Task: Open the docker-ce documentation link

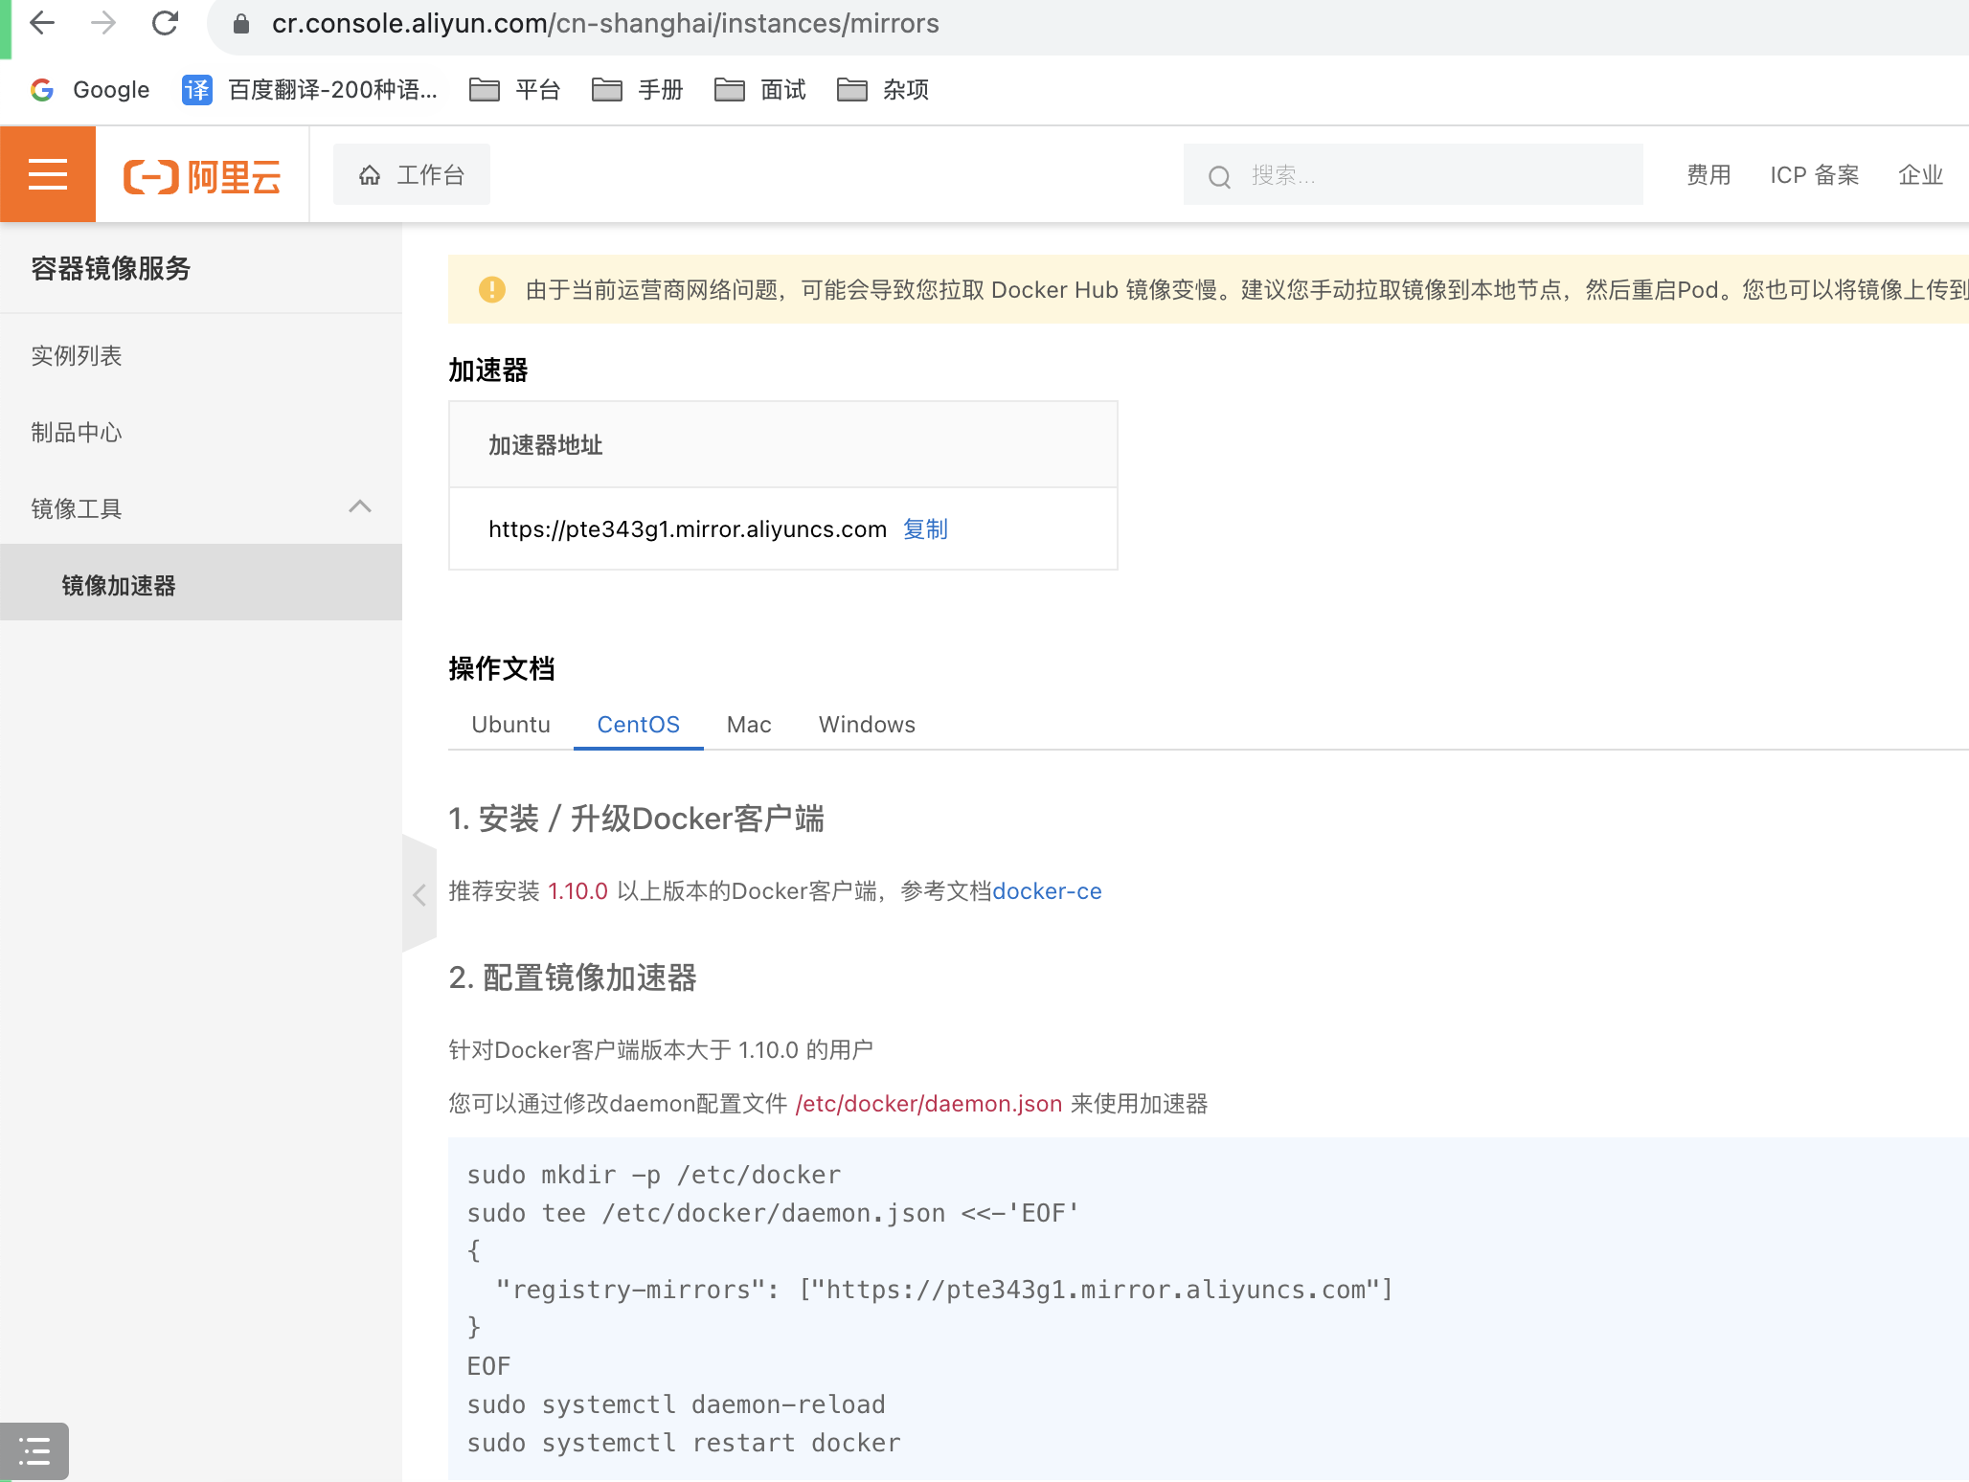Action: pos(1047,891)
